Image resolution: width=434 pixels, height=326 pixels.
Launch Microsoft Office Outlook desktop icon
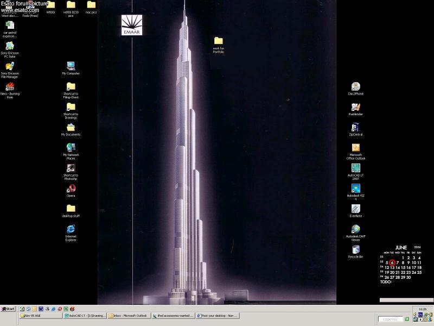[x=356, y=152]
